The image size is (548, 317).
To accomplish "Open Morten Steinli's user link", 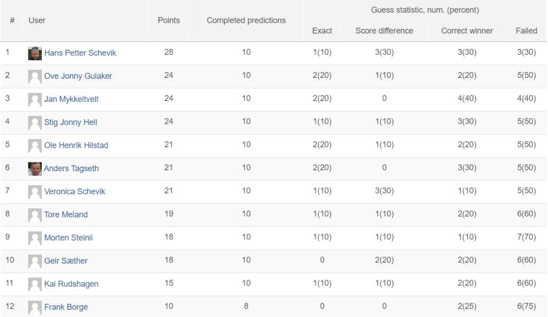I will (68, 237).
